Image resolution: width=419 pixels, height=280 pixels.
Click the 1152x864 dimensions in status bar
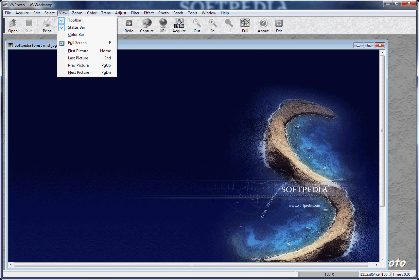370,274
